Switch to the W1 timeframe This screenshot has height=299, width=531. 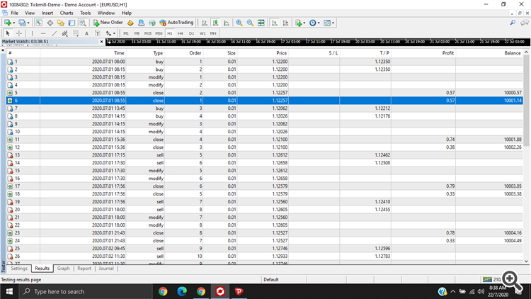click(x=202, y=33)
